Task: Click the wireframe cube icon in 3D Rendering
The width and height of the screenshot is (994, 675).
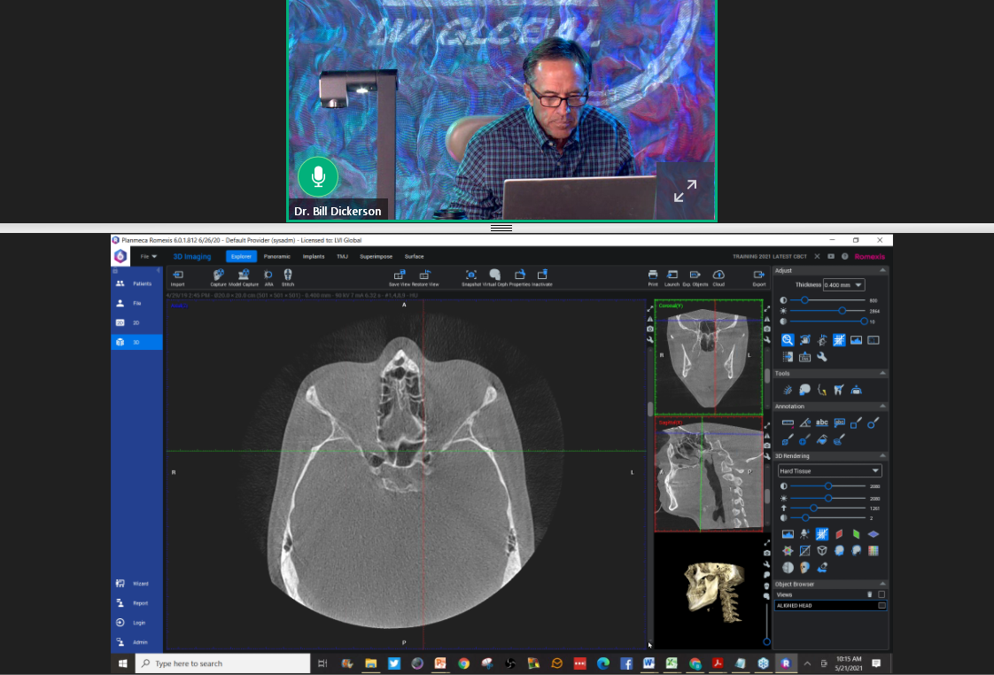Action: point(822,551)
